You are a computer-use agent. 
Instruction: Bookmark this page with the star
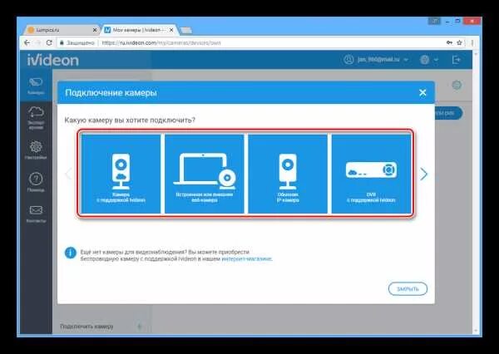click(x=459, y=42)
